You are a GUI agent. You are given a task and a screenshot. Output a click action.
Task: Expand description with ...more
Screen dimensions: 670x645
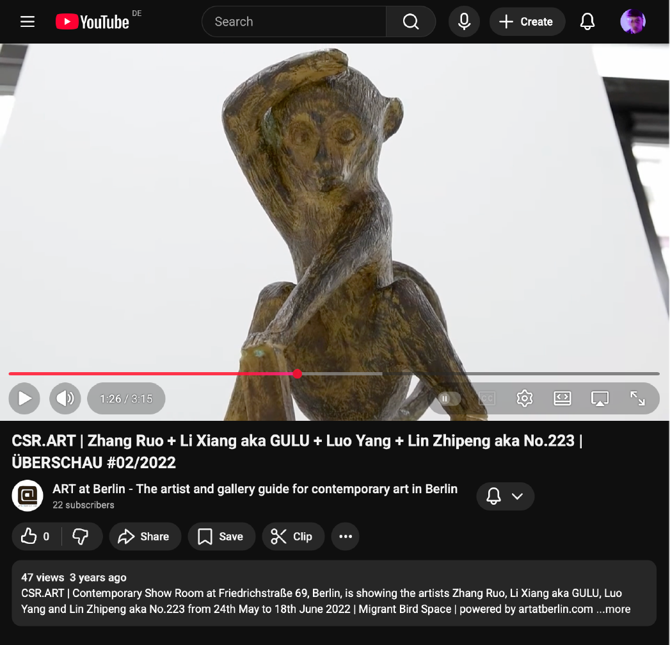click(x=613, y=609)
